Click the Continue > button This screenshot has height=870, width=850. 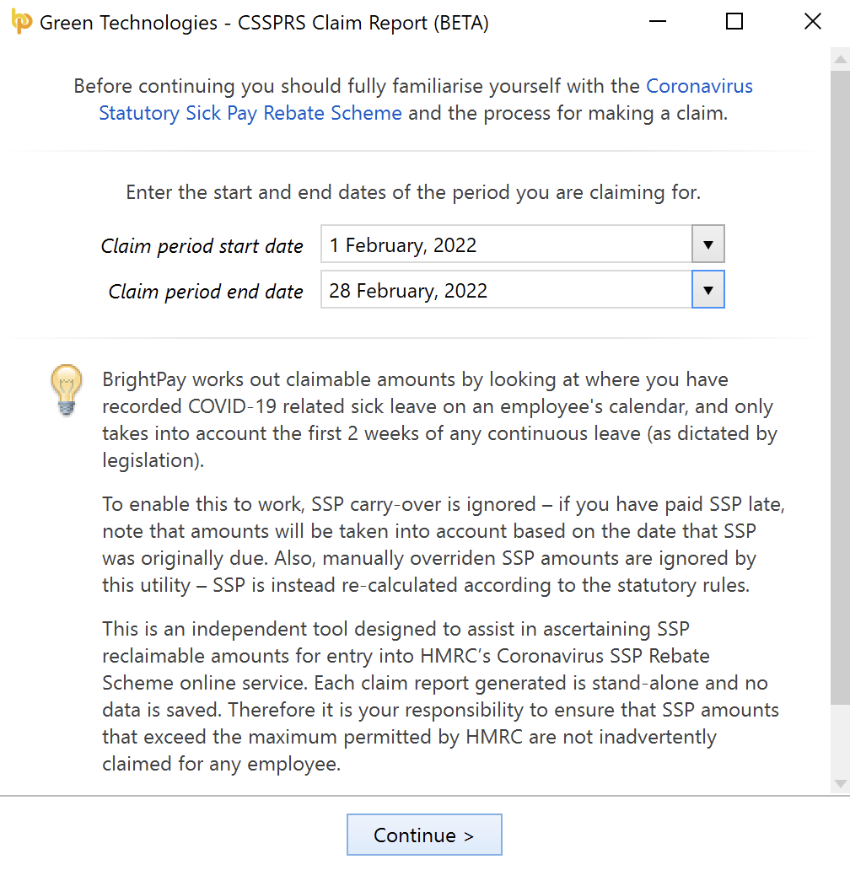[424, 835]
